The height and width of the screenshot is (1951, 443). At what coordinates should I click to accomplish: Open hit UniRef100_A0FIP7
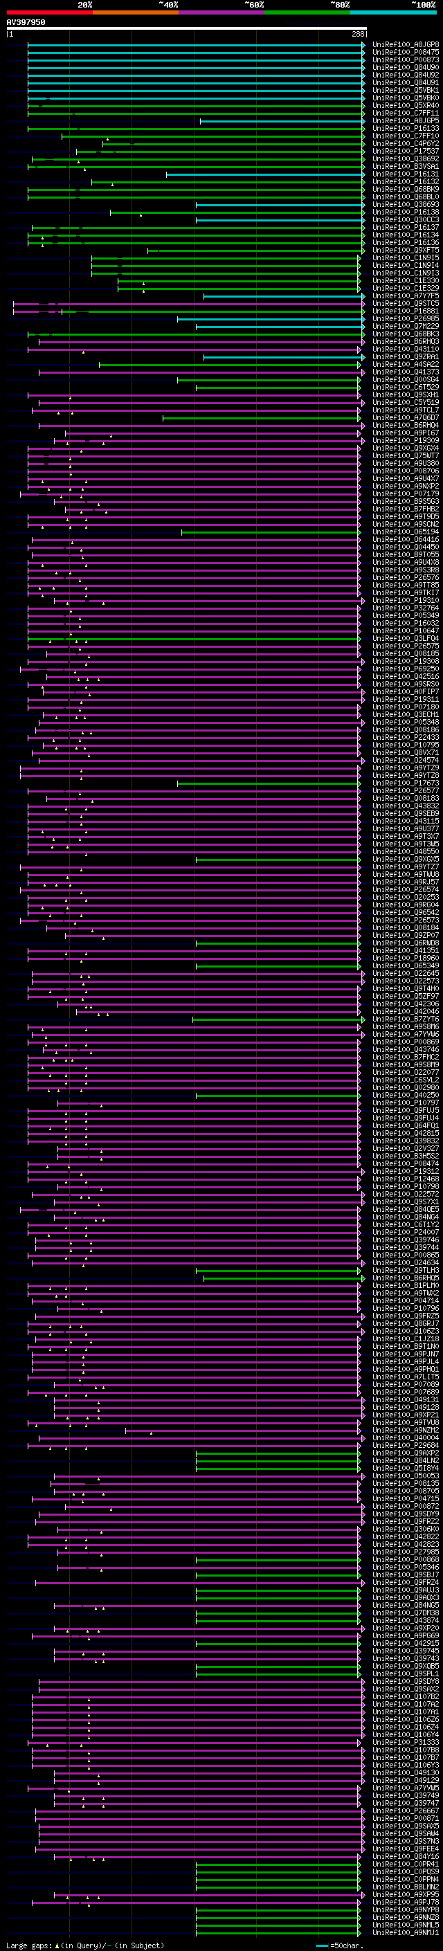point(406,691)
